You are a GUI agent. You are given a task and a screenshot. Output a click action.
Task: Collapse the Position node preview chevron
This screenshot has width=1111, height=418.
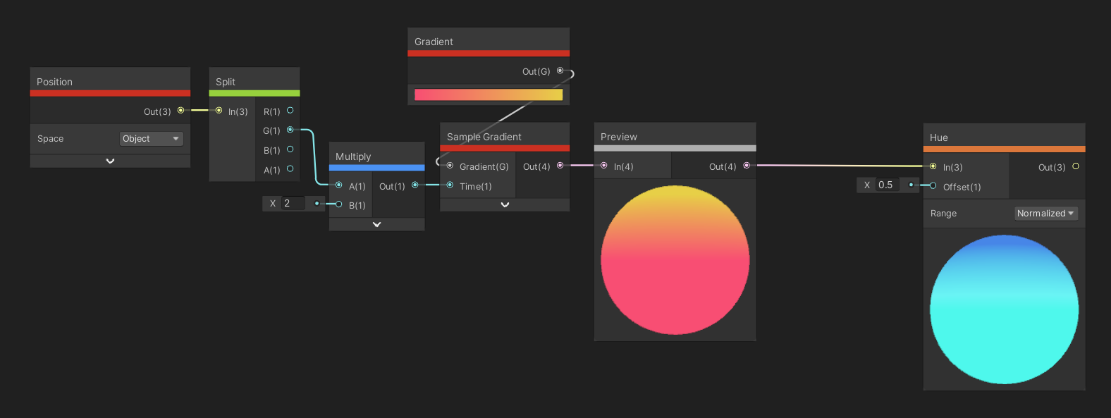[x=110, y=161]
